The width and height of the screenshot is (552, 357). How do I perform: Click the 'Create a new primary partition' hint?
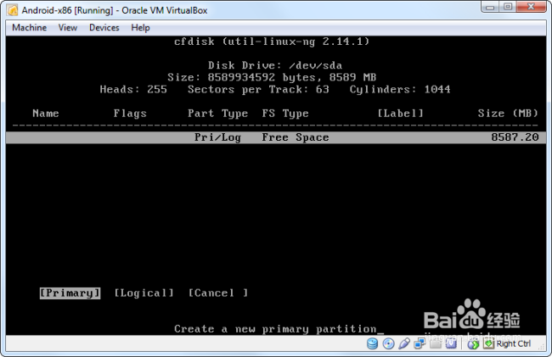point(275,329)
